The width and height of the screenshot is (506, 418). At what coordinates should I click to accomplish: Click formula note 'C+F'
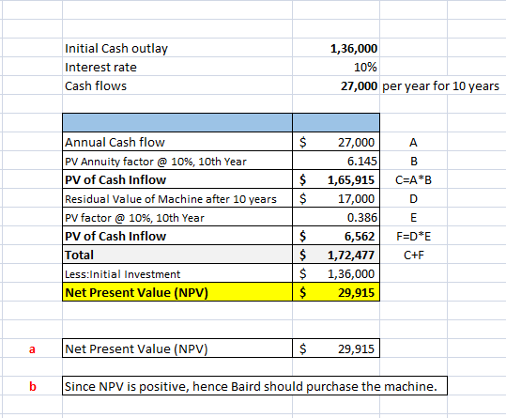click(414, 255)
